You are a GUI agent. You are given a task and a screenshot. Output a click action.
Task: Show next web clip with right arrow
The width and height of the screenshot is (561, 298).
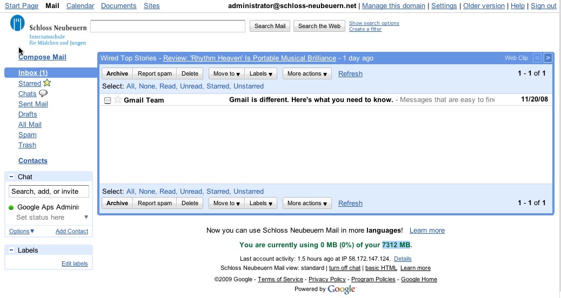pyautogui.click(x=547, y=58)
